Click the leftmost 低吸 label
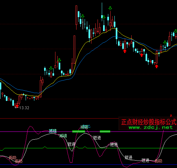The image size is (177, 168). click(x=13, y=158)
